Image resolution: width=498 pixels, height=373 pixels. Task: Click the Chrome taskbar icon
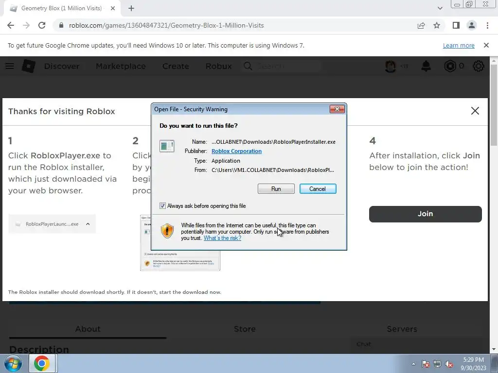pyautogui.click(x=42, y=363)
